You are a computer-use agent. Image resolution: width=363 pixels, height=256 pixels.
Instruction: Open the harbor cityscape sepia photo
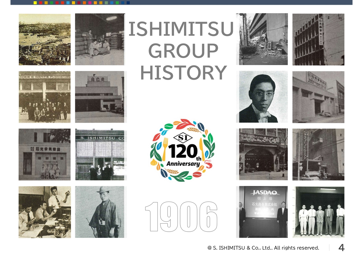pyautogui.click(x=45, y=39)
